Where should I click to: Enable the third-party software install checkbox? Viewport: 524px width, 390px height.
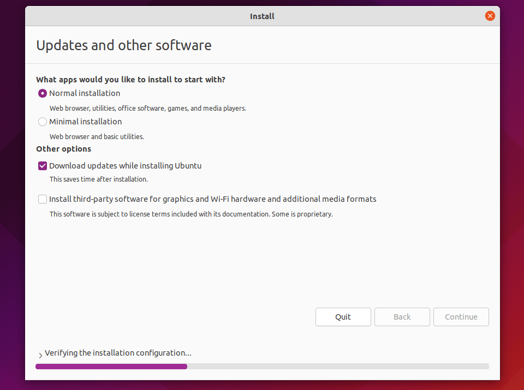pos(43,199)
